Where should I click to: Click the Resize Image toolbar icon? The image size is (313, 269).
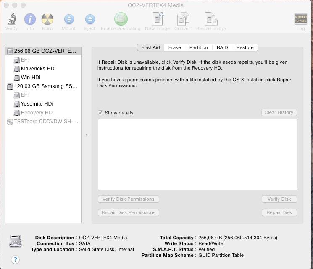[x=211, y=19]
